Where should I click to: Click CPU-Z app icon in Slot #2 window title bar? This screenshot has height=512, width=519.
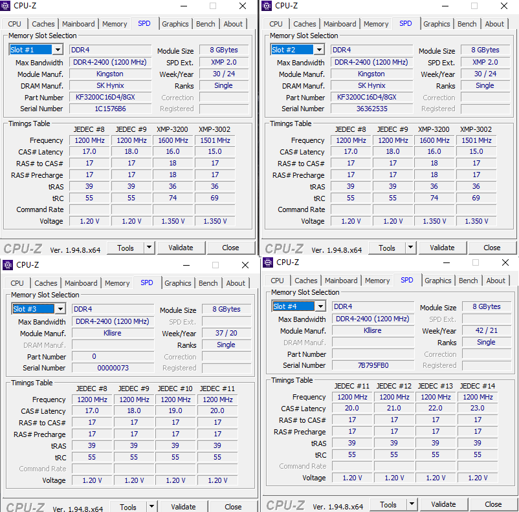pos(267,6)
